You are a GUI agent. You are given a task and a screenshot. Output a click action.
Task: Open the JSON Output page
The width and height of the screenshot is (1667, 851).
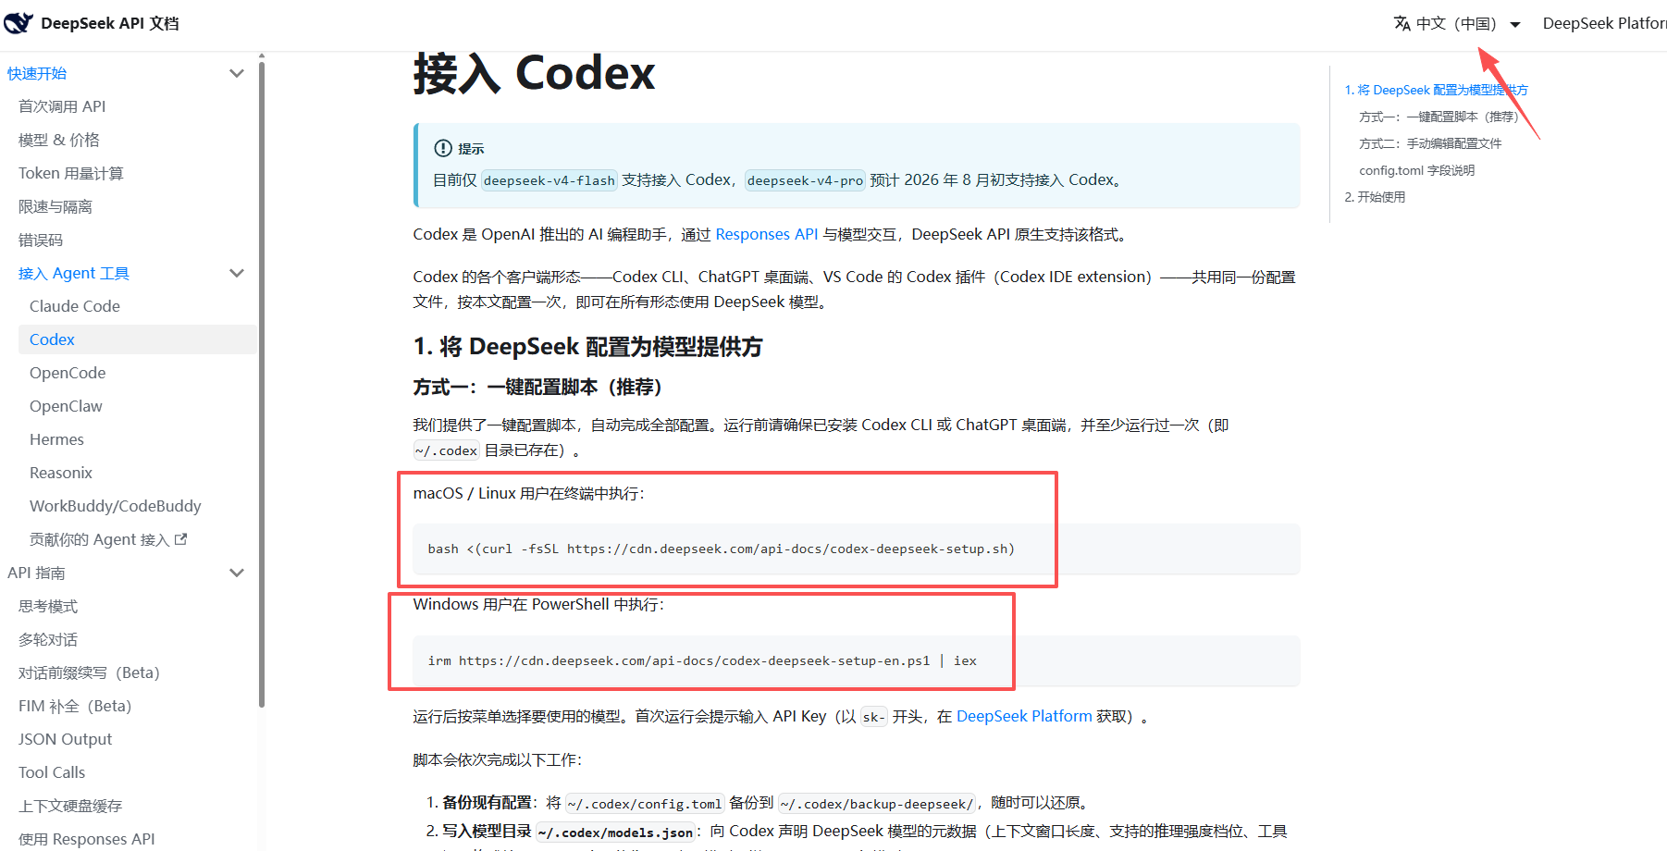(66, 739)
